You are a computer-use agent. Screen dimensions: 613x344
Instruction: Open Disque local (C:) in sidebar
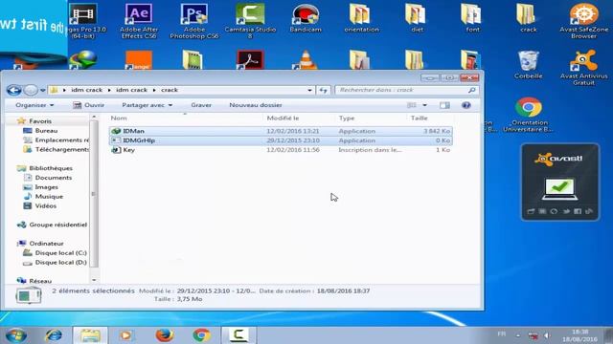(x=60, y=252)
